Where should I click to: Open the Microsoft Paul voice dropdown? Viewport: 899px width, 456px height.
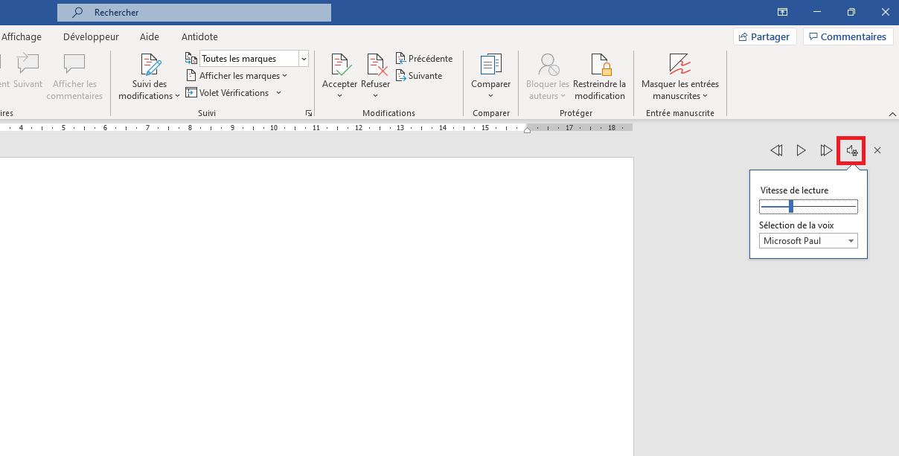tap(808, 241)
